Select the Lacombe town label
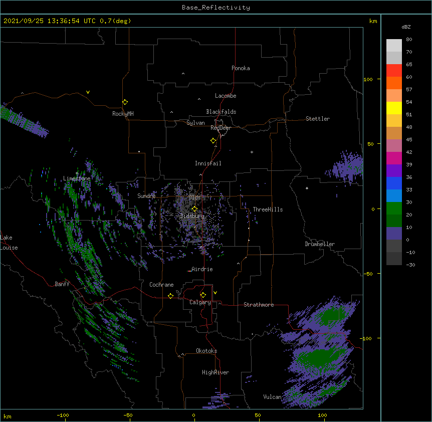 (226, 96)
